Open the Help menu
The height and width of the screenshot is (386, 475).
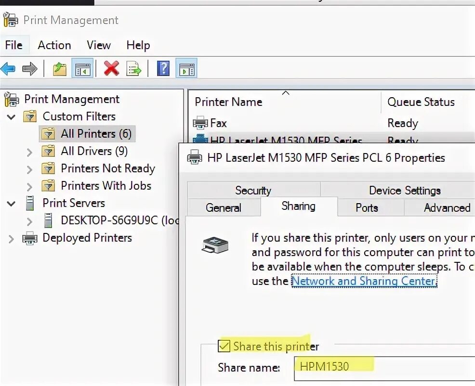[138, 45]
